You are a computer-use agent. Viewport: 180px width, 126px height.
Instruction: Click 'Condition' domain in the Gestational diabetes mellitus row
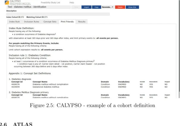pos(105,87)
